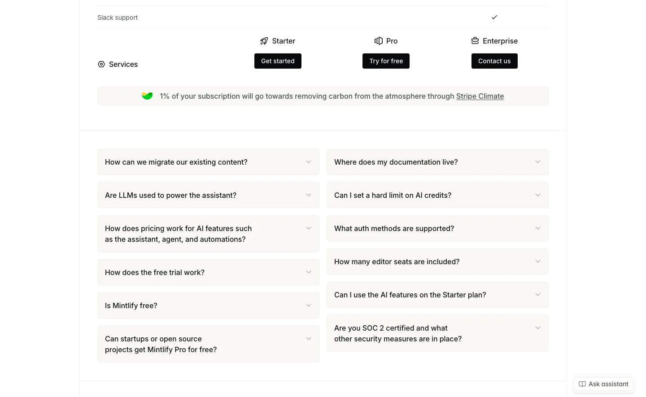This screenshot has width=646, height=397.
Task: Click the Pro plan heading
Action: click(392, 41)
